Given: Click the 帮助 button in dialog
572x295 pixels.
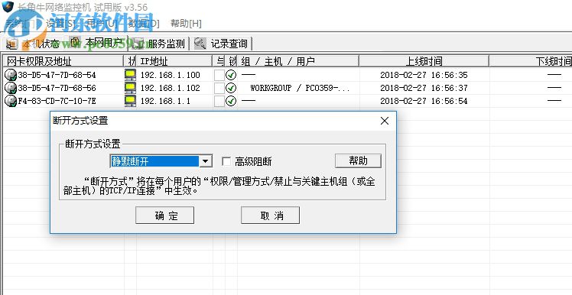Looking at the screenshot, I should 358,160.
